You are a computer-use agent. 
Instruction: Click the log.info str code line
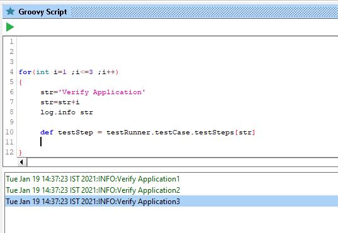coord(67,112)
